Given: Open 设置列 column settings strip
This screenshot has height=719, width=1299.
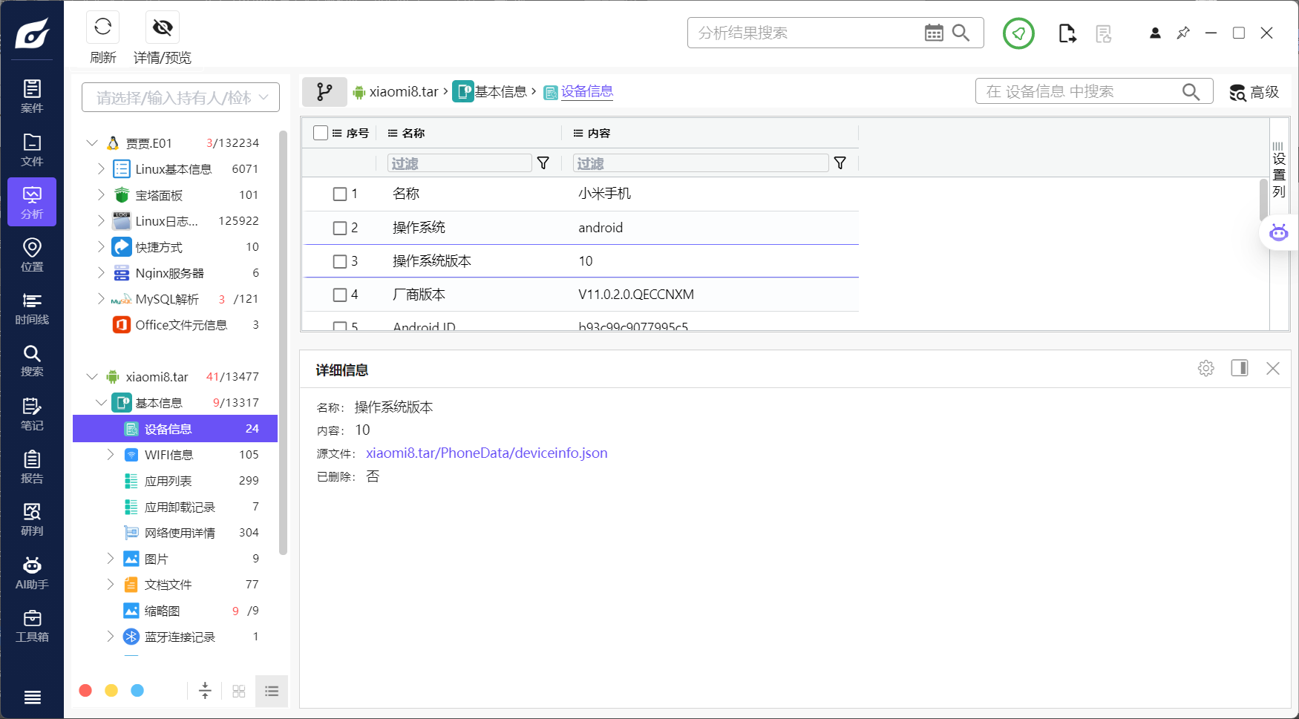Looking at the screenshot, I should tap(1278, 170).
